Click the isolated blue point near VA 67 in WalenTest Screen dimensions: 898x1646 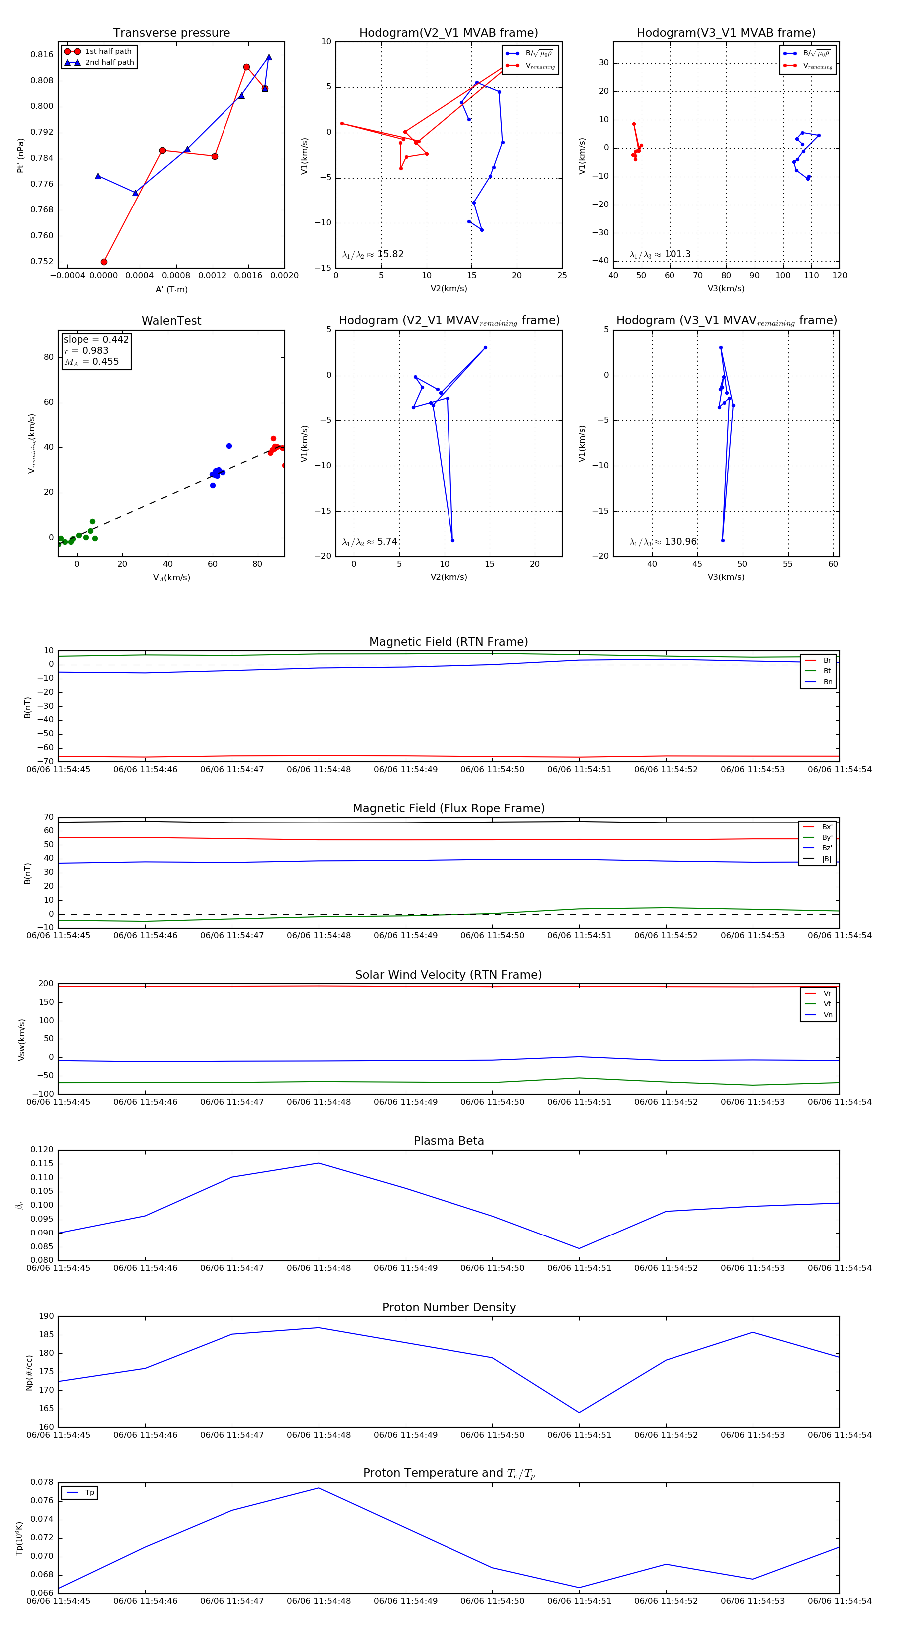pos(229,446)
